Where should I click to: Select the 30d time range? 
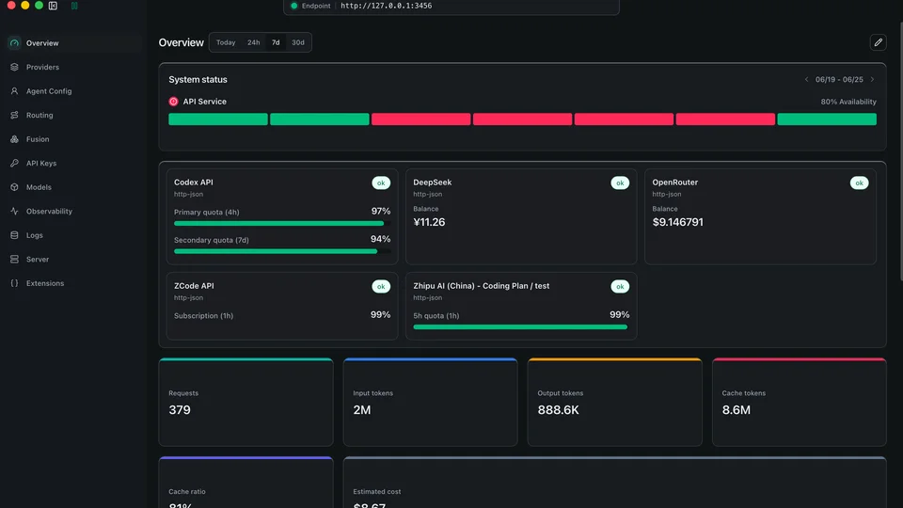[298, 42]
